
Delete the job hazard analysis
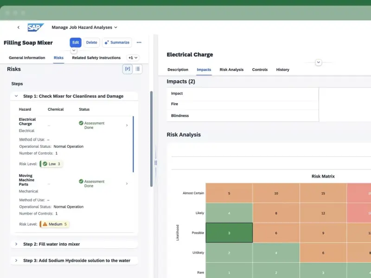[92, 43]
